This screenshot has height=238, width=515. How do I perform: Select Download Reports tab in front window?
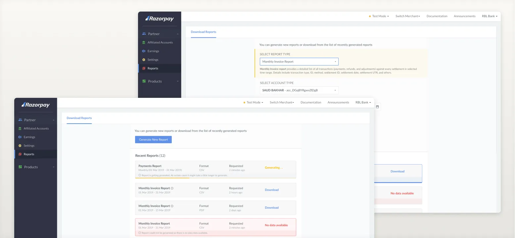point(79,118)
